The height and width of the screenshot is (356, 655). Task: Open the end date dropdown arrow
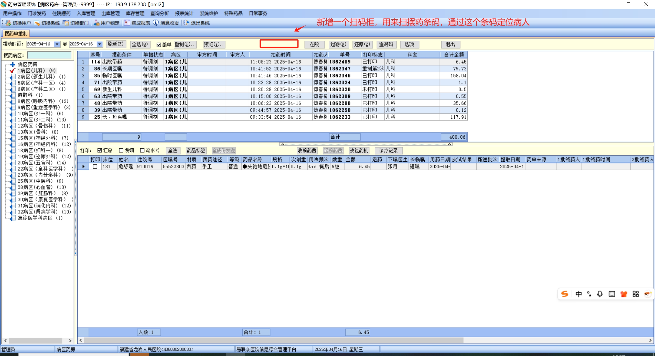100,44
